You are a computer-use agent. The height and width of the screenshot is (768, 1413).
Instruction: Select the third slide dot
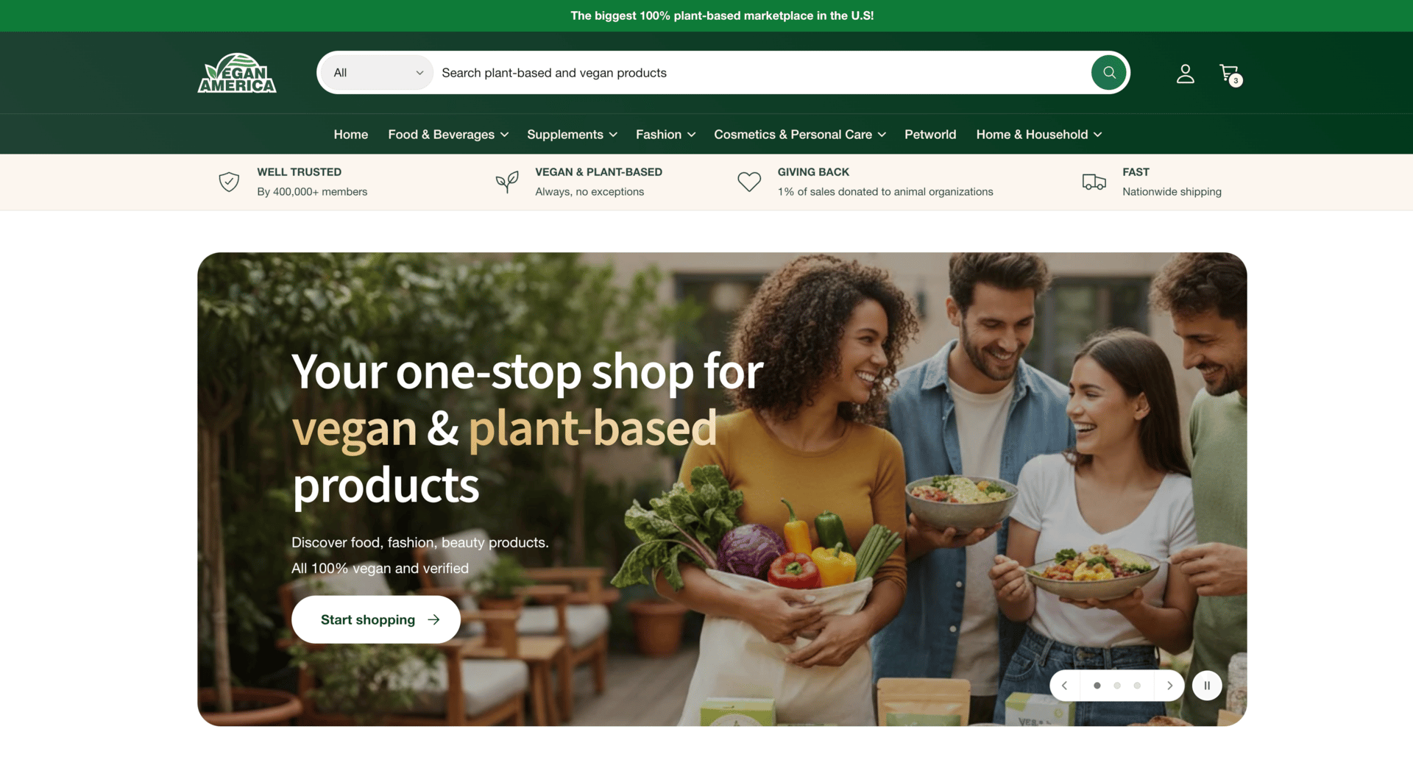(x=1137, y=686)
